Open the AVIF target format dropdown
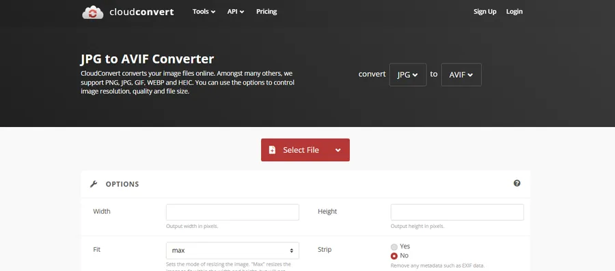Viewport: 615px width, 271px height. [461, 75]
